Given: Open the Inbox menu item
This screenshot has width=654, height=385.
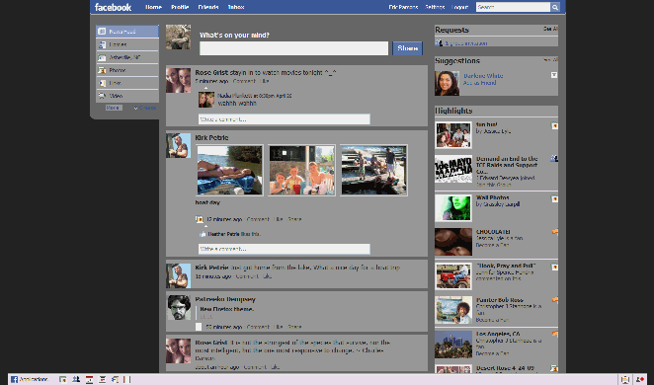Looking at the screenshot, I should click(236, 7).
